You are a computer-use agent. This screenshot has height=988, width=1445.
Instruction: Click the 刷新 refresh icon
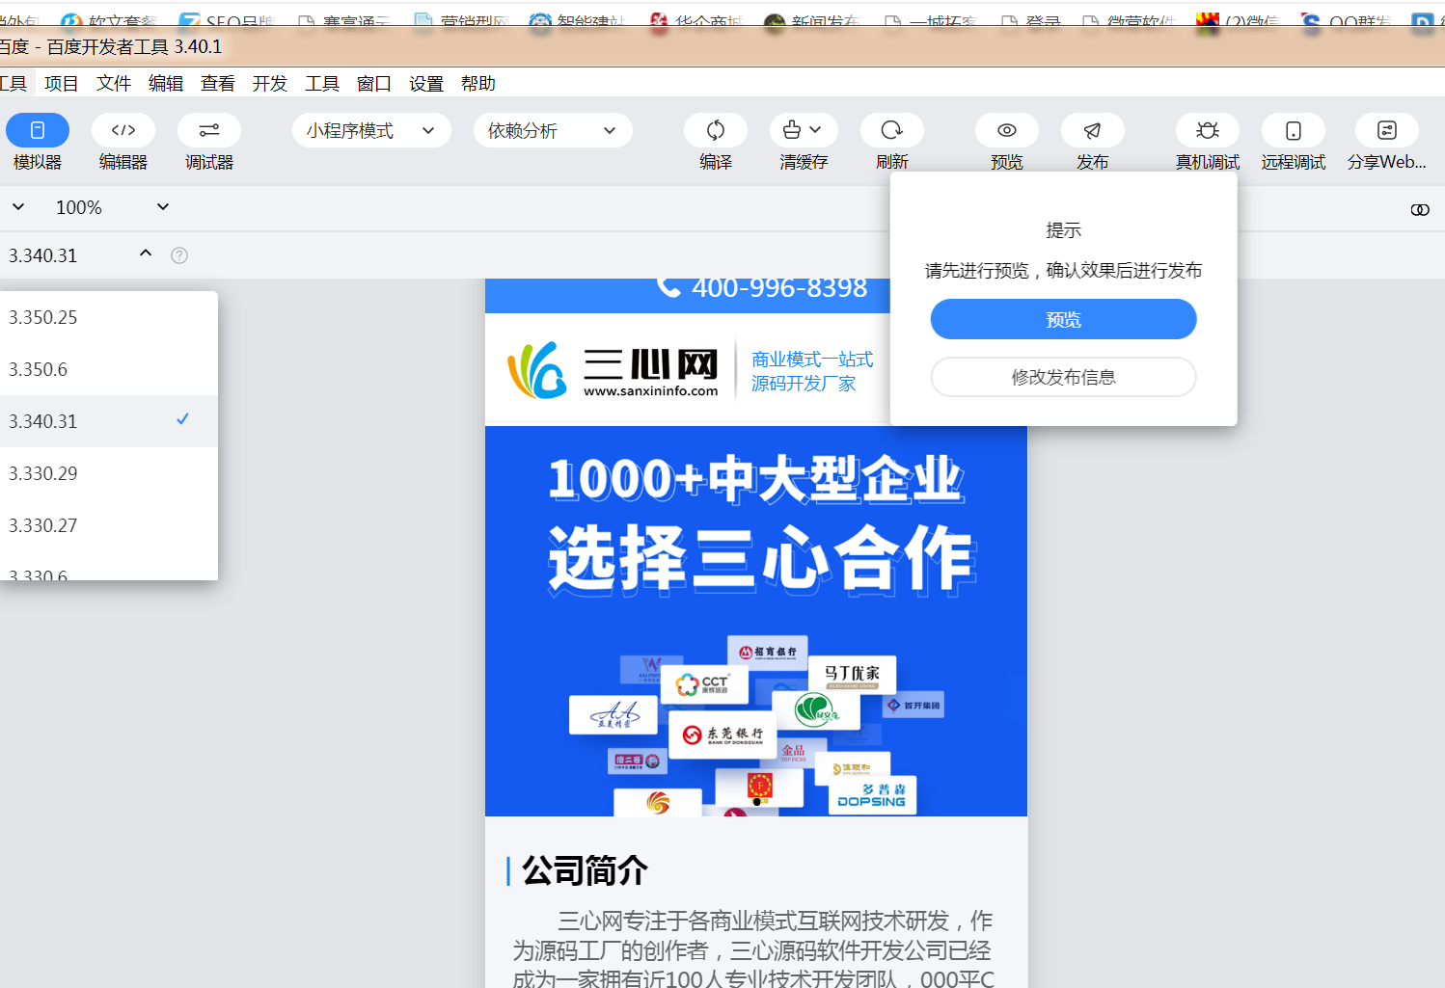(892, 130)
